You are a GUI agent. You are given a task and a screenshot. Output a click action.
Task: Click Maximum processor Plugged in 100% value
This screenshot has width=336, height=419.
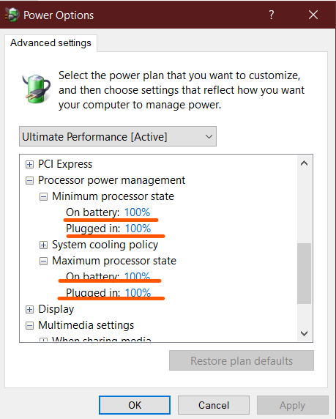pyautogui.click(x=138, y=293)
